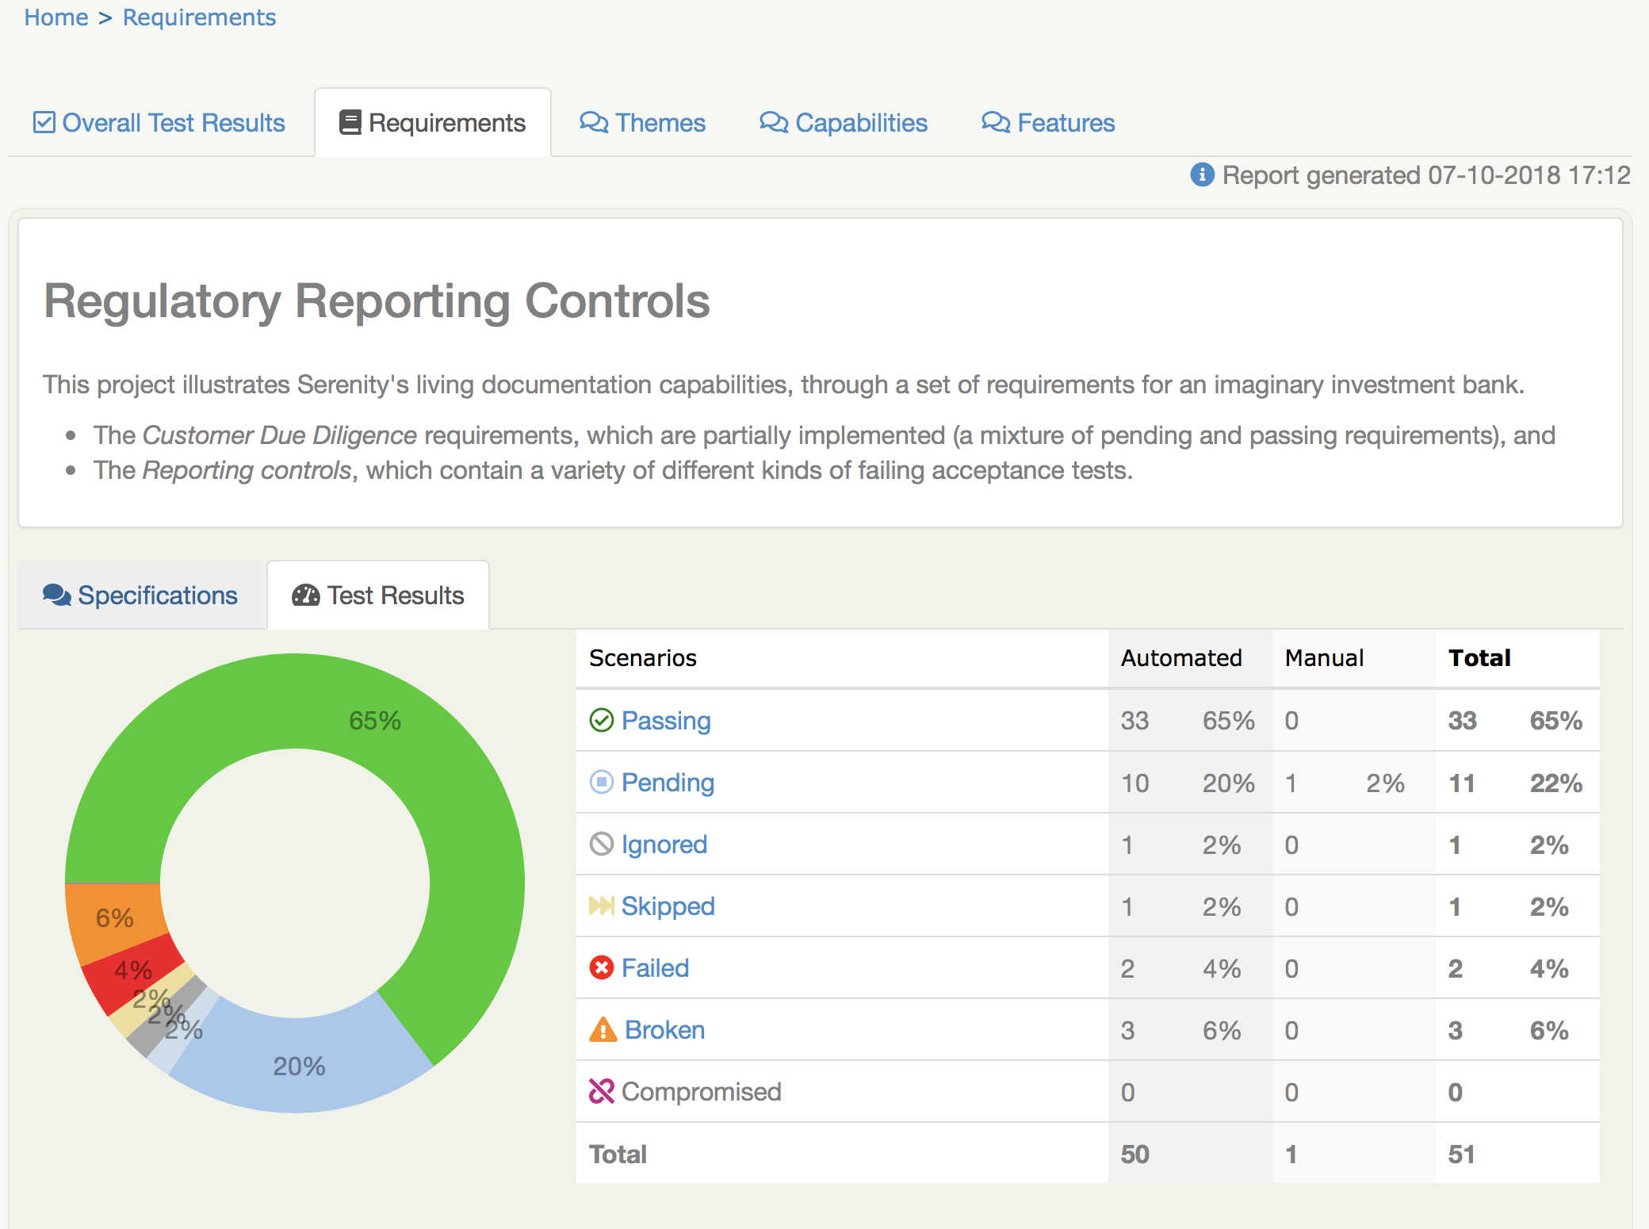This screenshot has height=1229, width=1649.
Task: Click the red Failed cross icon
Action: [602, 967]
